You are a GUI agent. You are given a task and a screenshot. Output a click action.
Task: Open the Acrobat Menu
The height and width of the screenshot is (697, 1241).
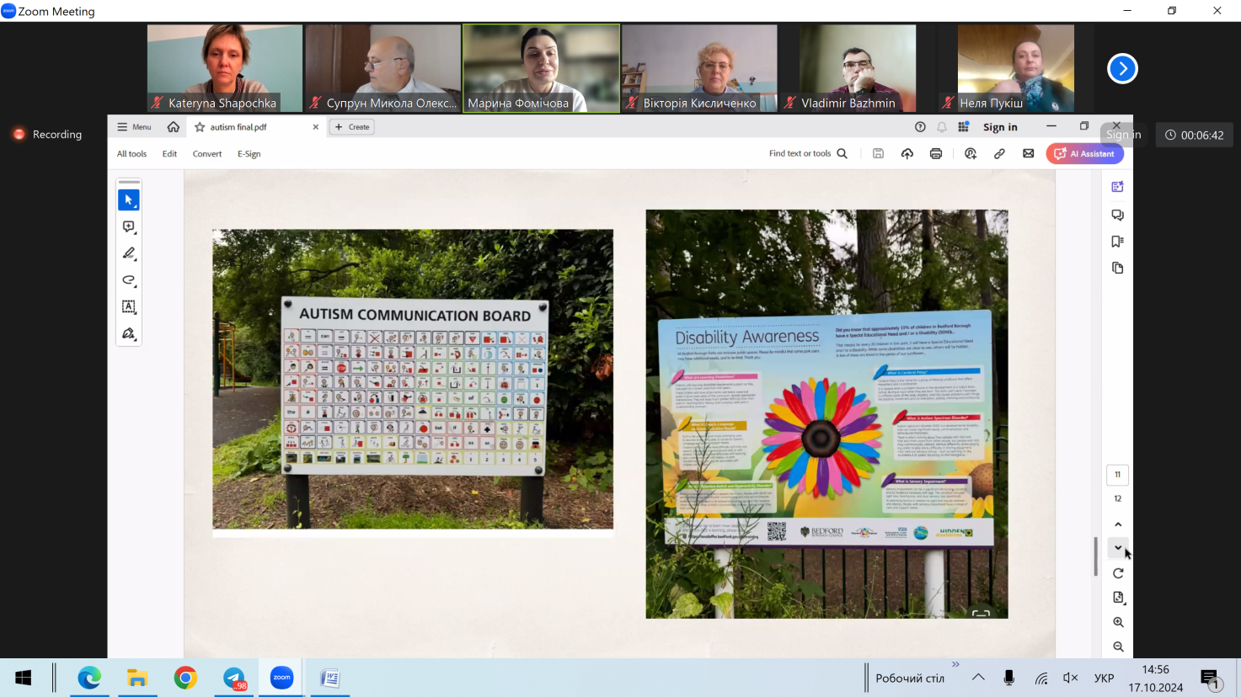(134, 127)
